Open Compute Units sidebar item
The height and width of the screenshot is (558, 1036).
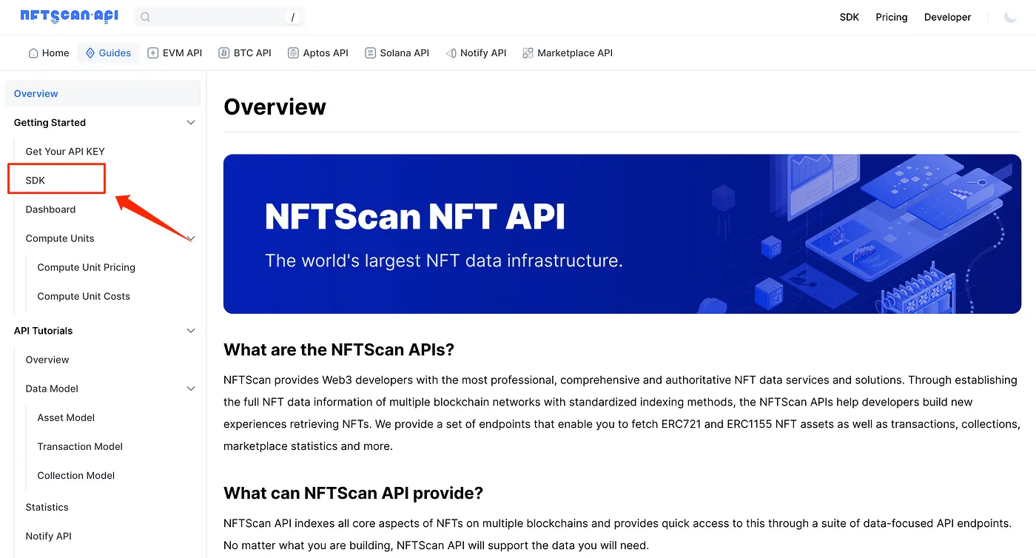click(x=60, y=238)
